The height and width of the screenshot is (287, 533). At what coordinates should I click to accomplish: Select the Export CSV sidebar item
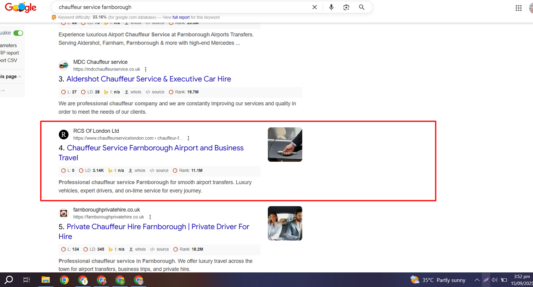(x=9, y=60)
